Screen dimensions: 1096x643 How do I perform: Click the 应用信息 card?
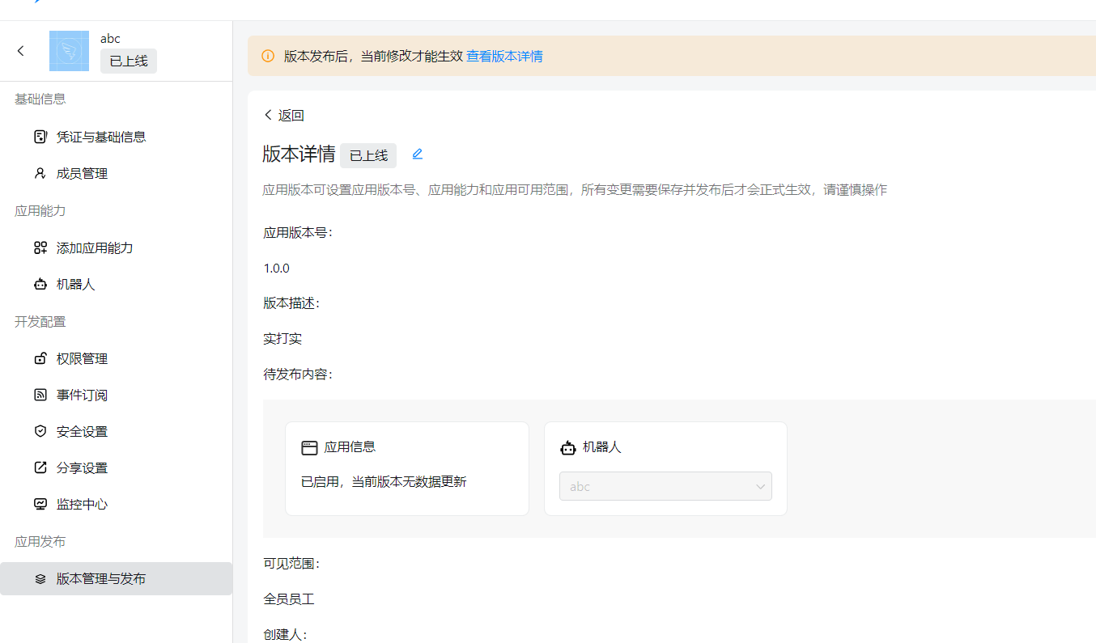(x=407, y=468)
